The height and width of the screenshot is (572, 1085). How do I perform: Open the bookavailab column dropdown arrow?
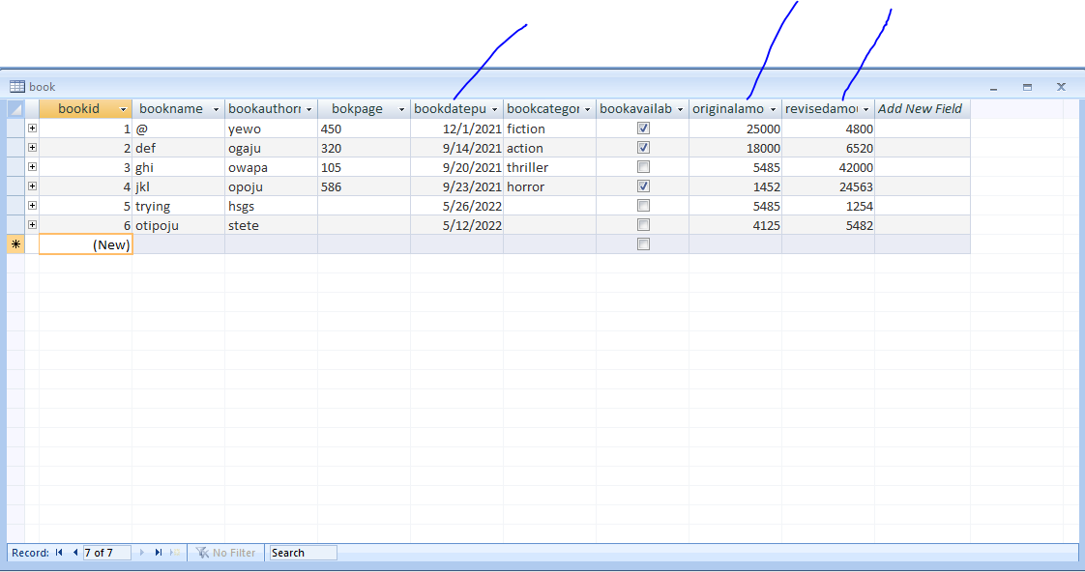680,109
